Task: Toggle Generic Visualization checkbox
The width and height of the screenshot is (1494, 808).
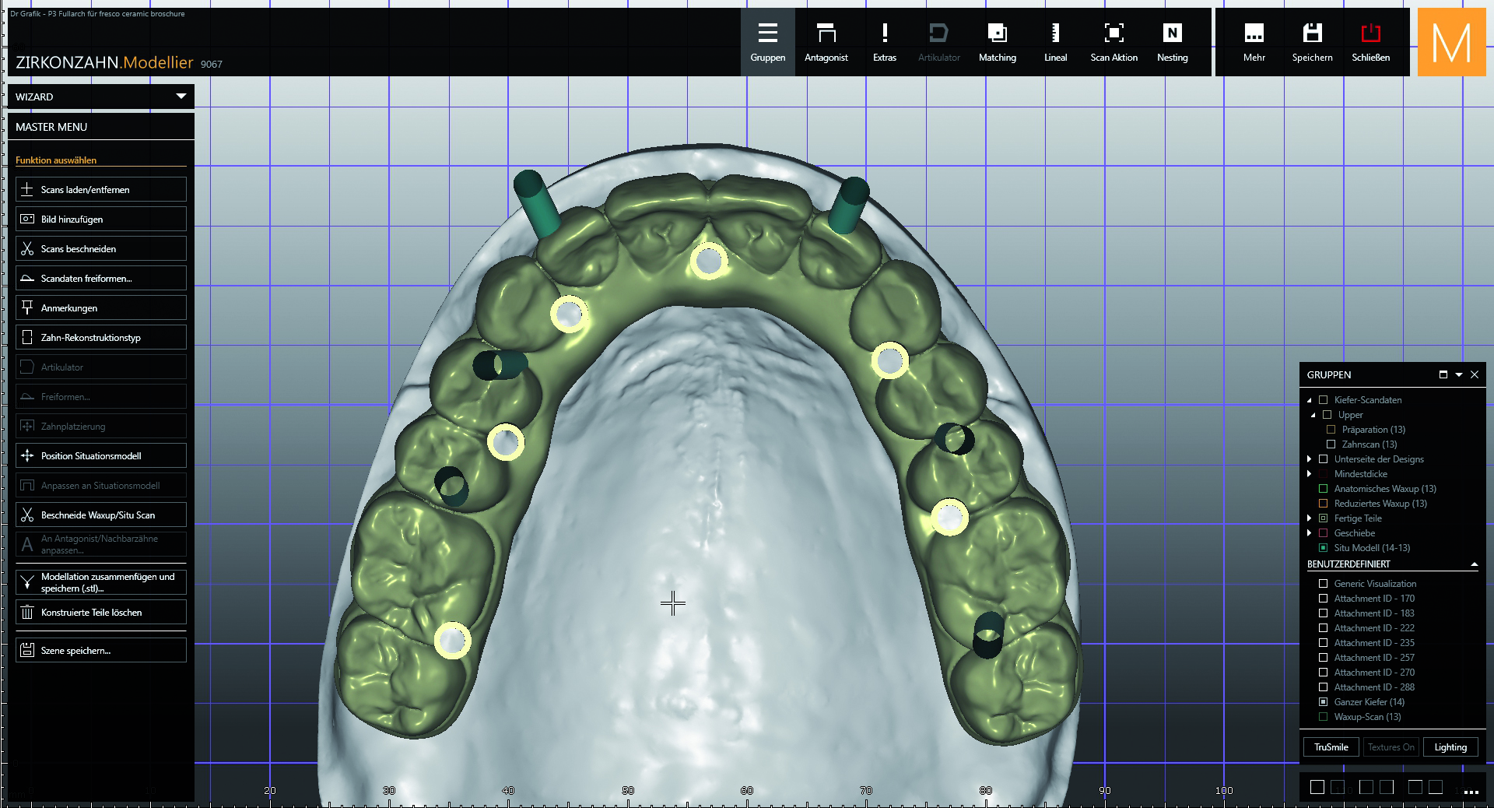Action: [x=1323, y=583]
